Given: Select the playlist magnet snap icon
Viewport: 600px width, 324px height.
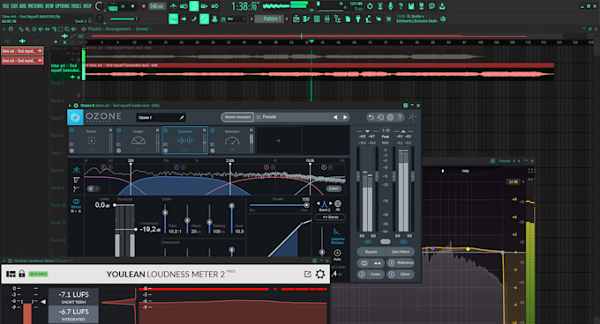Looking at the screenshot, I should point(11,29).
